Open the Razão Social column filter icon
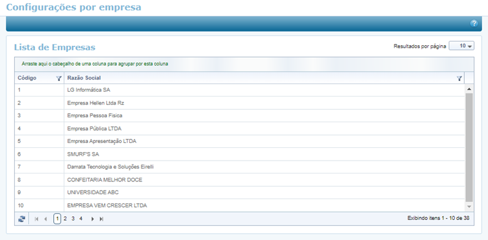The height and width of the screenshot is (240, 488). [x=459, y=79]
